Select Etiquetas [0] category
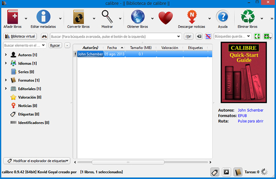The height and width of the screenshot is (179, 276). click(28, 114)
